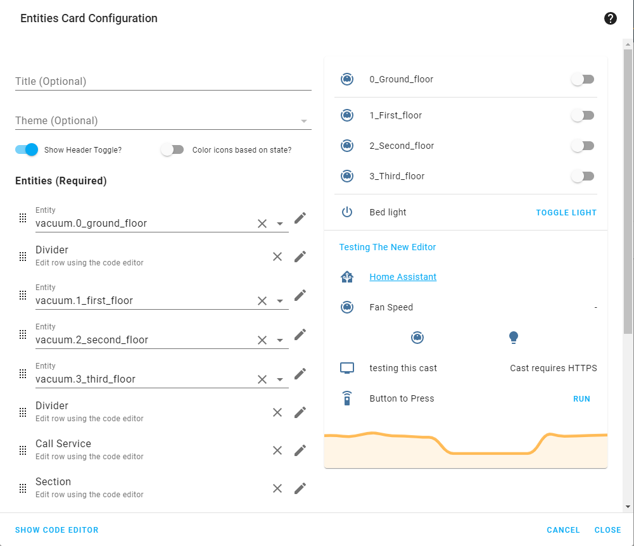Open the Home Assistant link
The width and height of the screenshot is (634, 546).
pos(403,277)
